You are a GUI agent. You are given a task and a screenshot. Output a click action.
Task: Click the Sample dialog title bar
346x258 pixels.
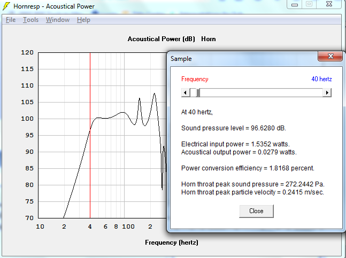click(243, 59)
